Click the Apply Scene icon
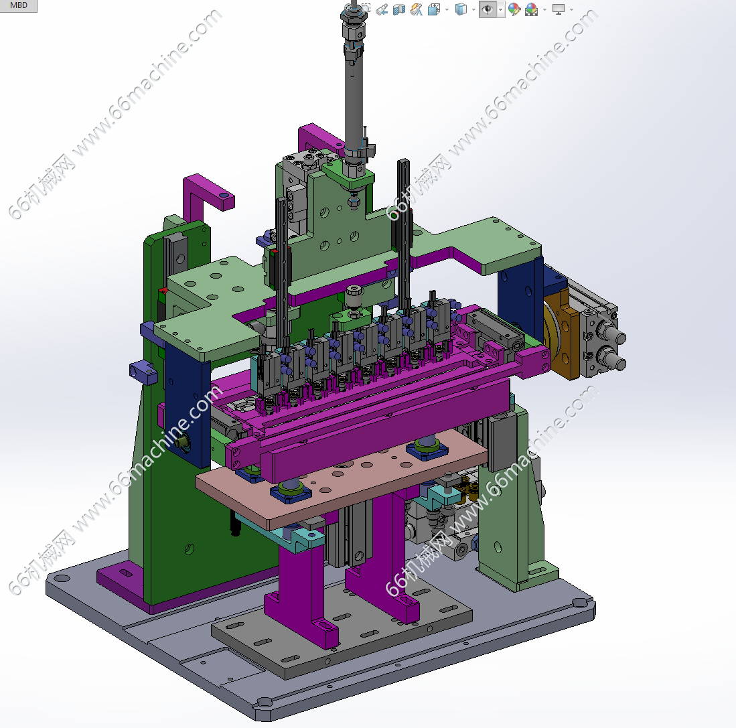 coord(531,9)
